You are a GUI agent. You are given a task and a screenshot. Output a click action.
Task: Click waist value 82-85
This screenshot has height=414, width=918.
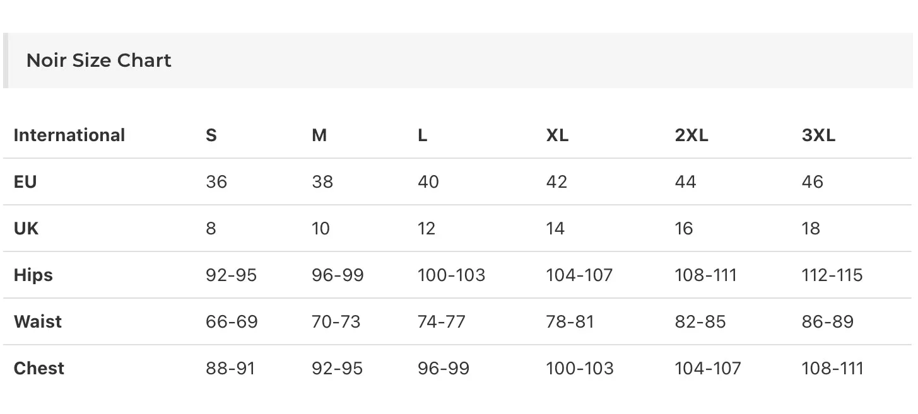pos(700,321)
